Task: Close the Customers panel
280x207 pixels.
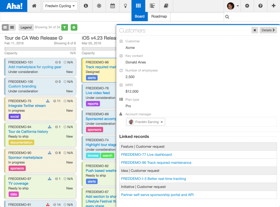Action: (x=255, y=30)
